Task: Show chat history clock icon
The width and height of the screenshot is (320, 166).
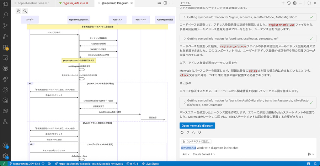Action: [x=289, y=3]
